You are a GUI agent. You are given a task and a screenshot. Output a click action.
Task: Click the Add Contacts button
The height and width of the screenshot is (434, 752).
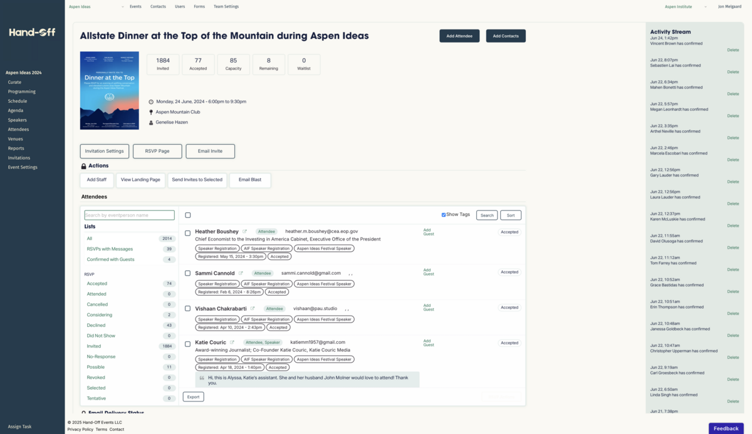pyautogui.click(x=506, y=36)
